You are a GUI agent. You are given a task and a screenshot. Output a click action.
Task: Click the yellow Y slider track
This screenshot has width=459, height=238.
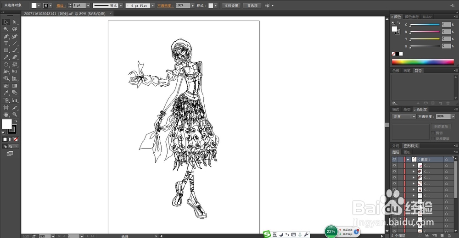coord(425,39)
